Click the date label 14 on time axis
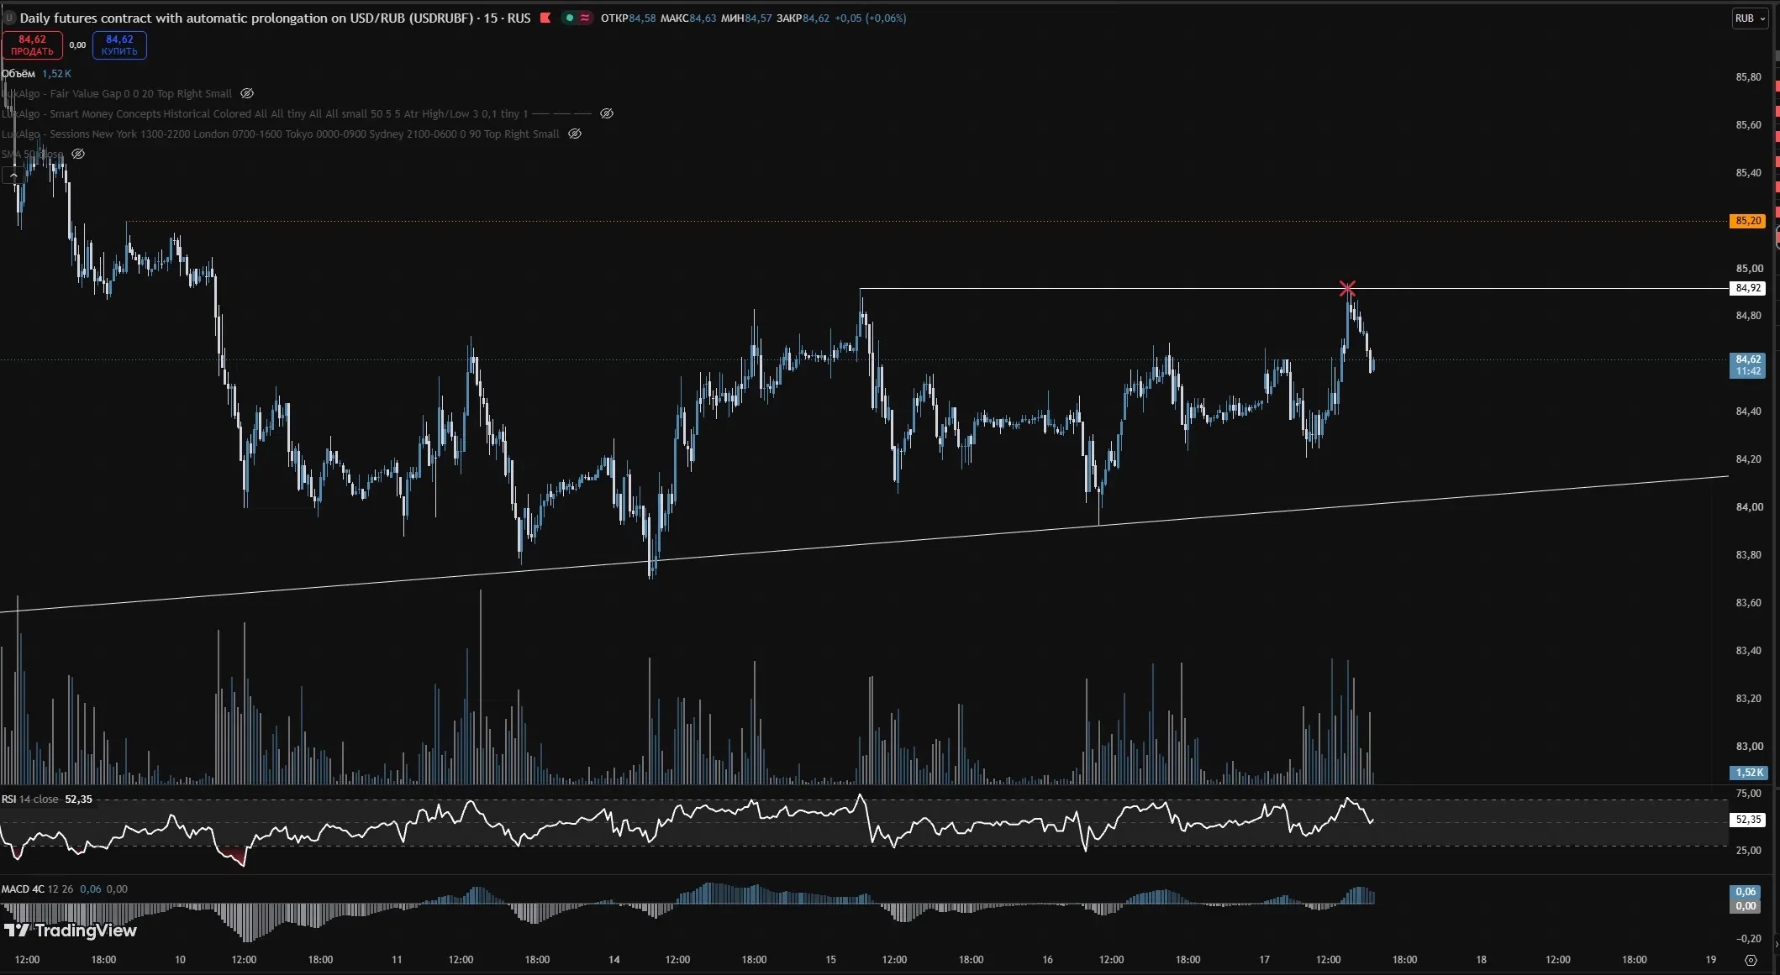The width and height of the screenshot is (1780, 975). [614, 960]
